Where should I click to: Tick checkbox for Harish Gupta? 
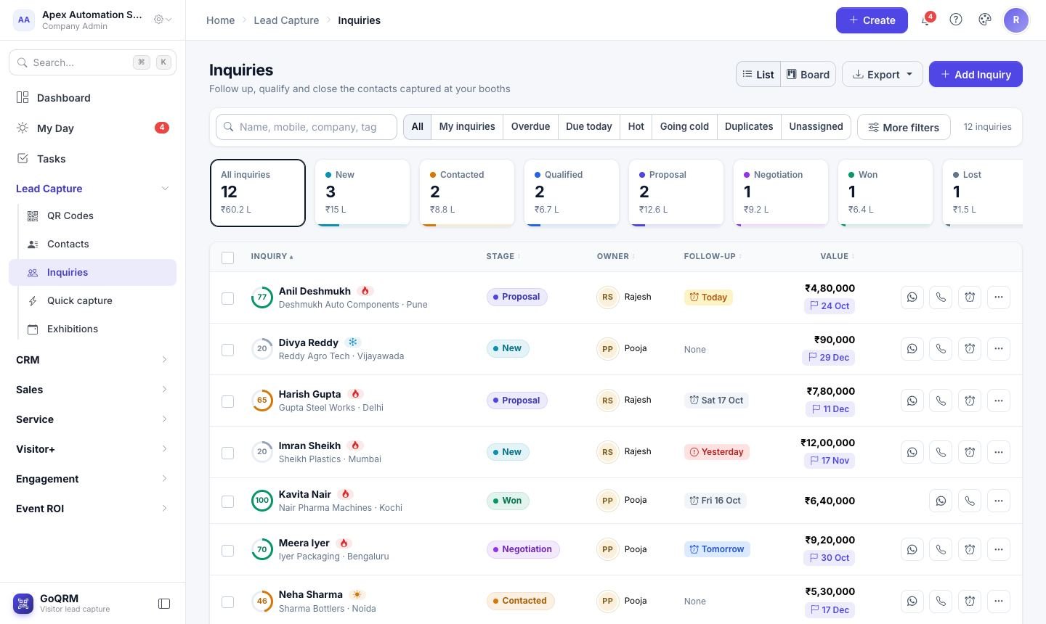228,401
